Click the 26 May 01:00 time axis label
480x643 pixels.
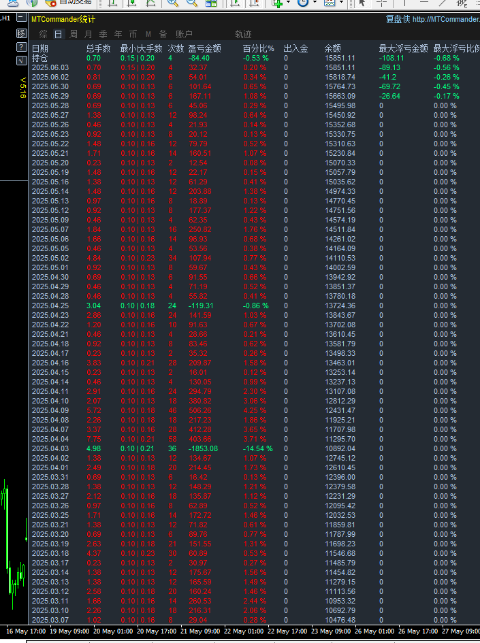tap(374, 631)
